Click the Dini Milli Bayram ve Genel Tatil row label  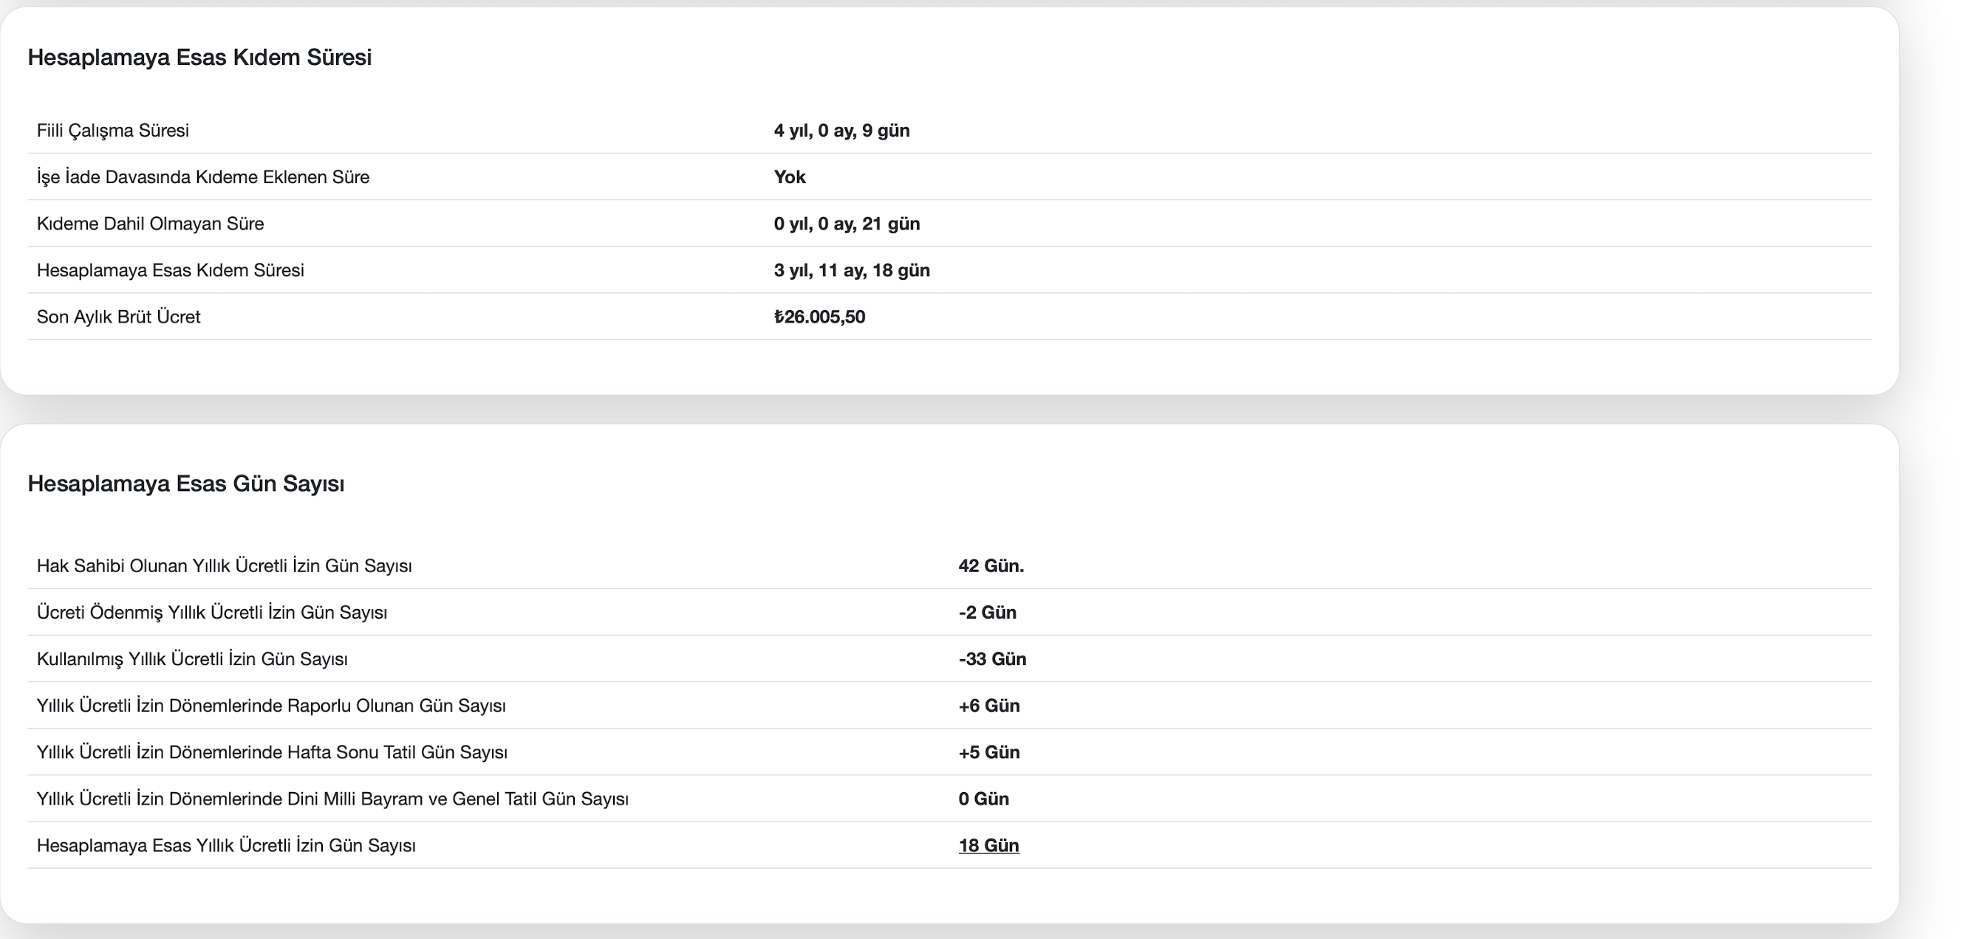pyautogui.click(x=332, y=799)
